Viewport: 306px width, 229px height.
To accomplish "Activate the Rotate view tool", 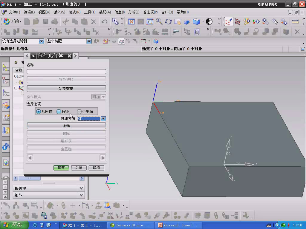I will tap(168, 21).
